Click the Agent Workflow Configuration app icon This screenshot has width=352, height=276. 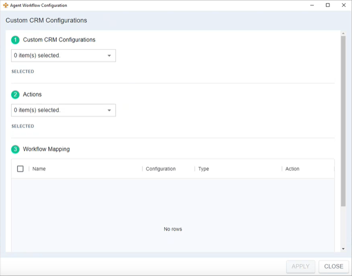point(6,6)
